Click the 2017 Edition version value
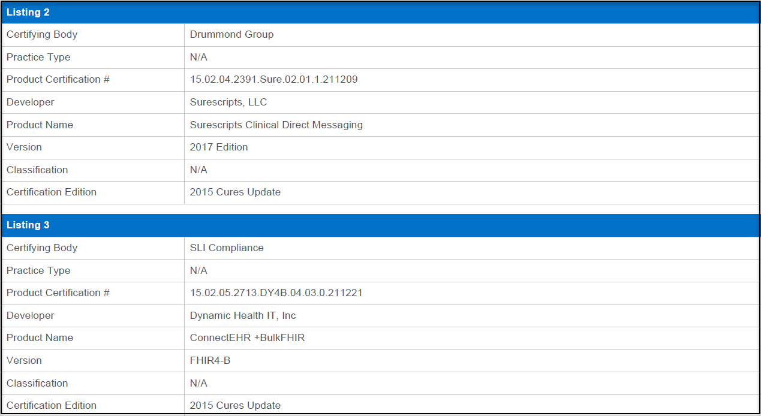The height and width of the screenshot is (416, 761). 218,147
